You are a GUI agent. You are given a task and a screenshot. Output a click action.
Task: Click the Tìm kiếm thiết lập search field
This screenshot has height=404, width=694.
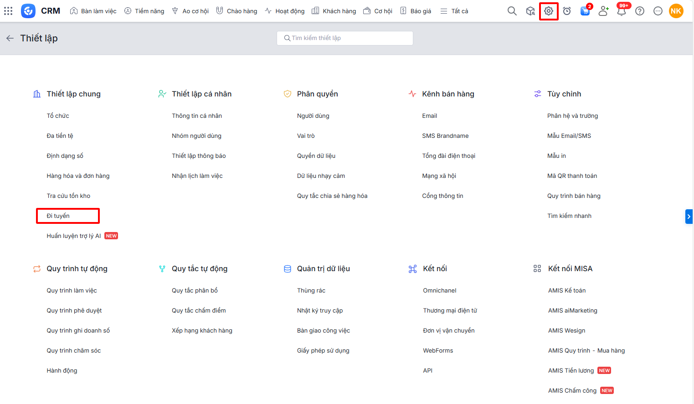[x=344, y=38]
